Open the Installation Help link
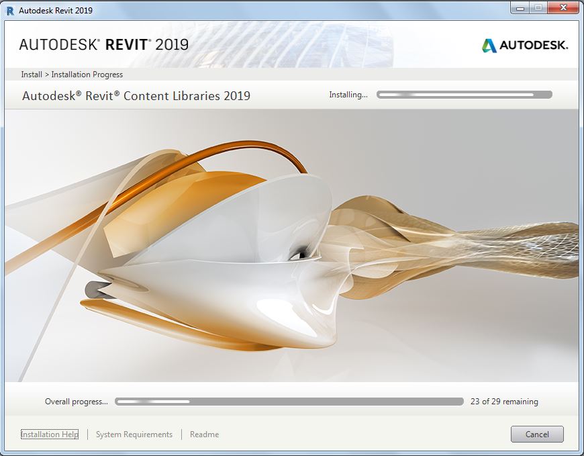The image size is (584, 456). [50, 435]
